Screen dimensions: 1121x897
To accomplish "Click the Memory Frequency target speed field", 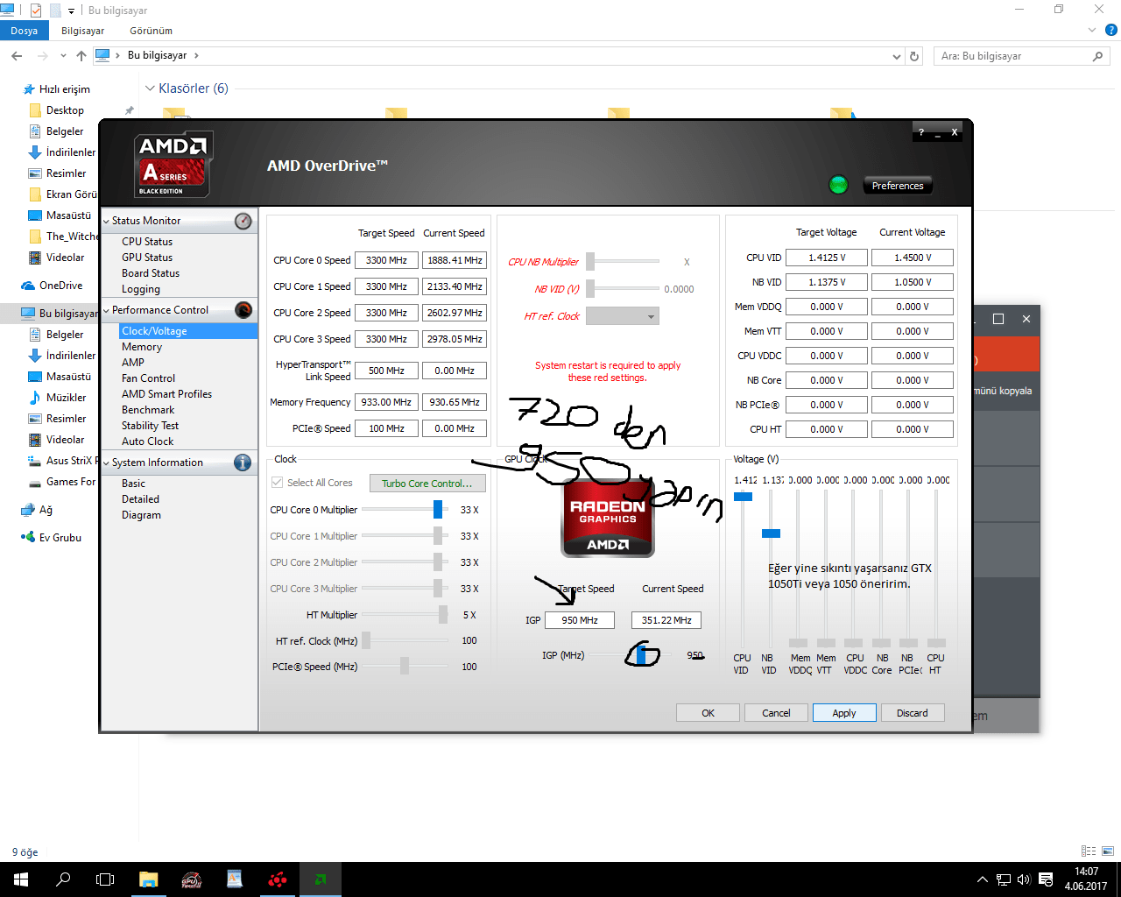I will click(x=386, y=402).
